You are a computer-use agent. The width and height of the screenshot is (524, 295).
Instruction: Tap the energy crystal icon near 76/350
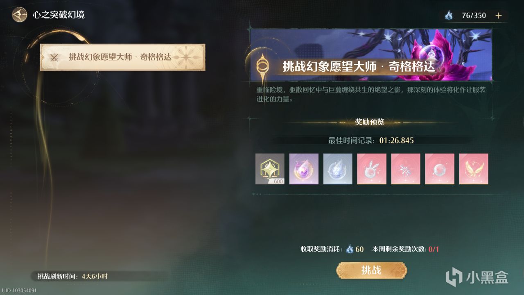pyautogui.click(x=449, y=16)
